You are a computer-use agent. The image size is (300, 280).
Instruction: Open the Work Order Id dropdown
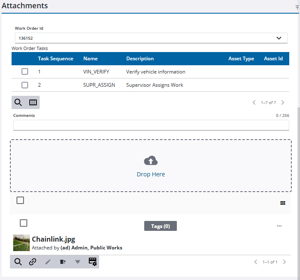pyautogui.click(x=151, y=38)
